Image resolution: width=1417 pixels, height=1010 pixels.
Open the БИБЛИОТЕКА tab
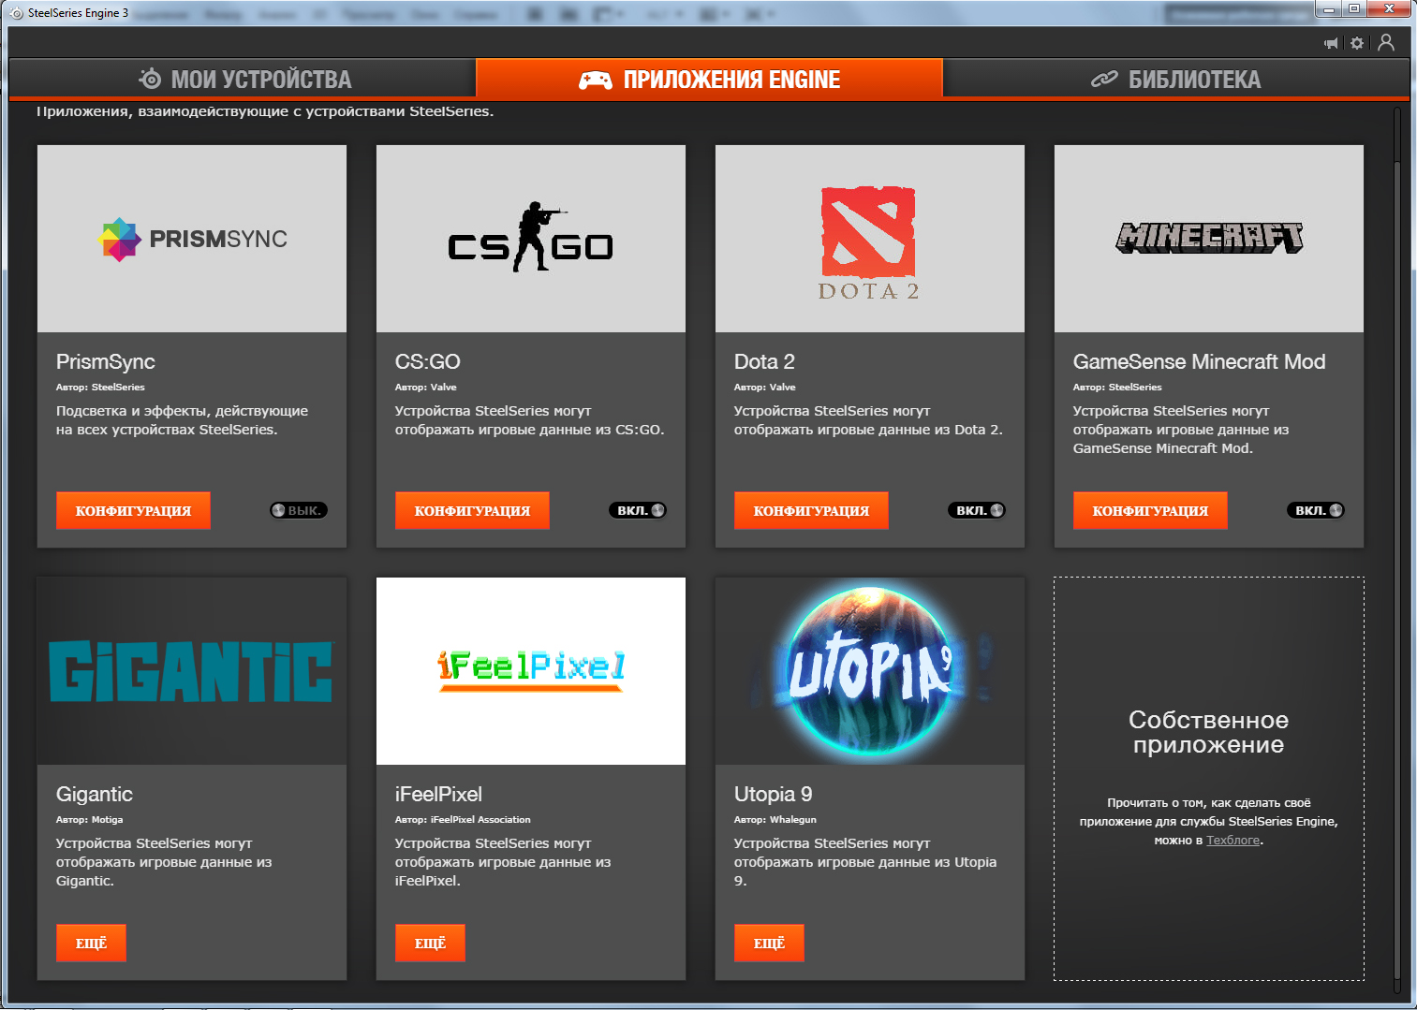(1175, 79)
